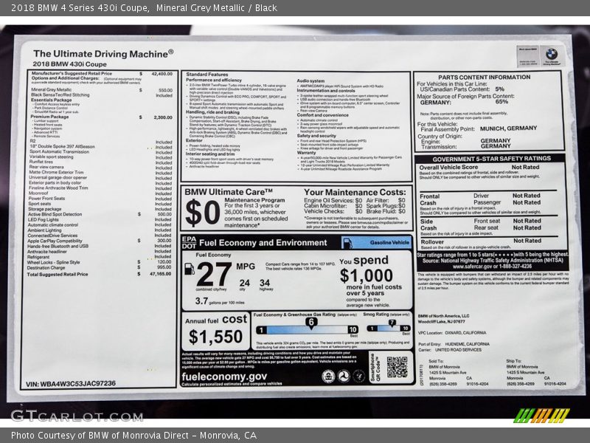Viewport: 590px width, 443px height.
Task: Click Total Suggested Retail Price 47,165.00
Action: [x=160, y=274]
